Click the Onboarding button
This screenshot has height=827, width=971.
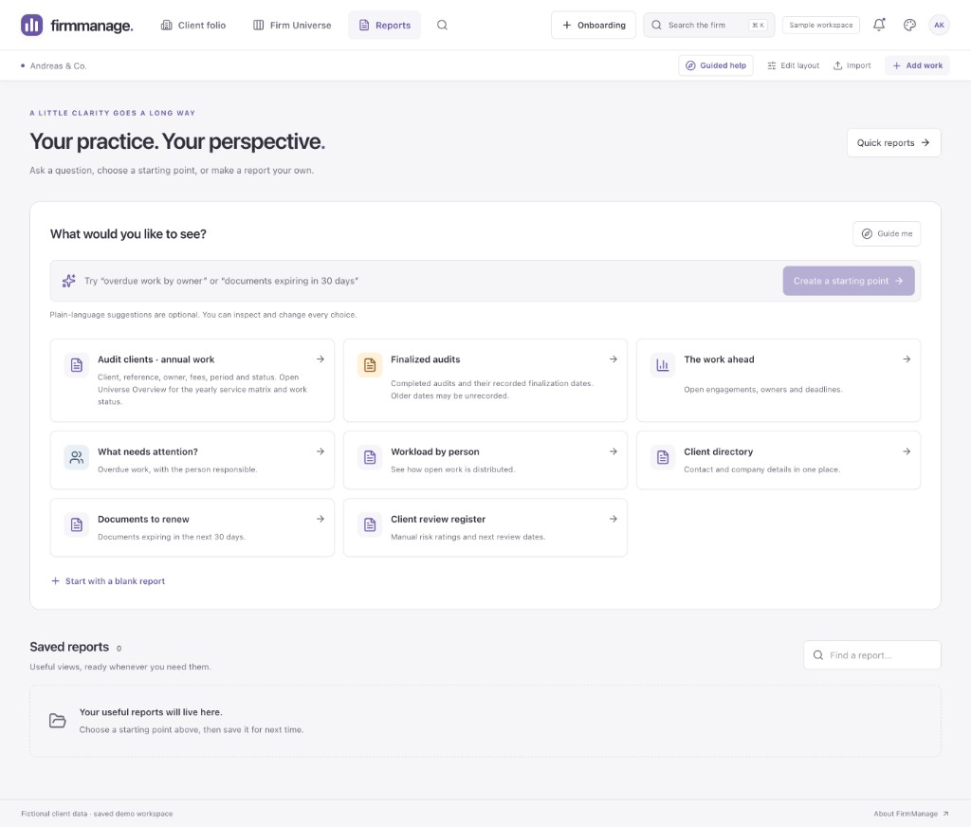tap(594, 26)
